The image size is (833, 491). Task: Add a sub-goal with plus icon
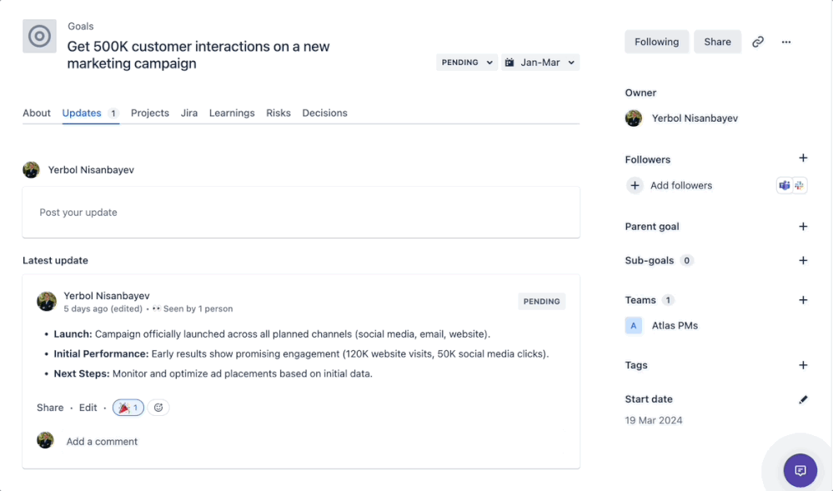coord(803,260)
